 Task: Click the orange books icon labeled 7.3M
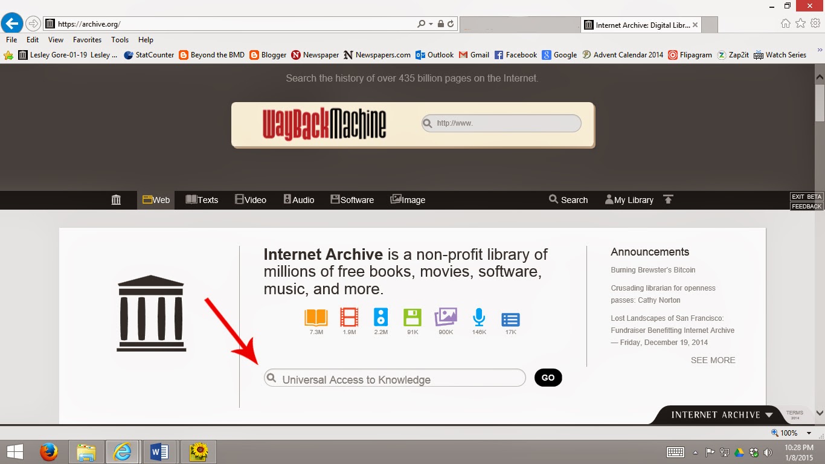[316, 317]
